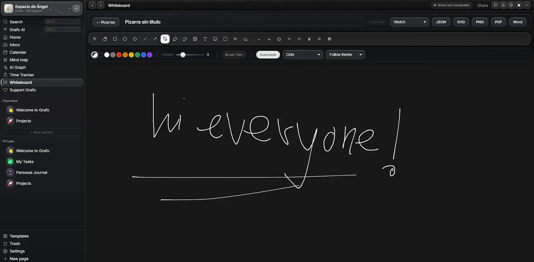Navigate back with the header arrow
This screenshot has height=262, width=534.
(x=92, y=5)
